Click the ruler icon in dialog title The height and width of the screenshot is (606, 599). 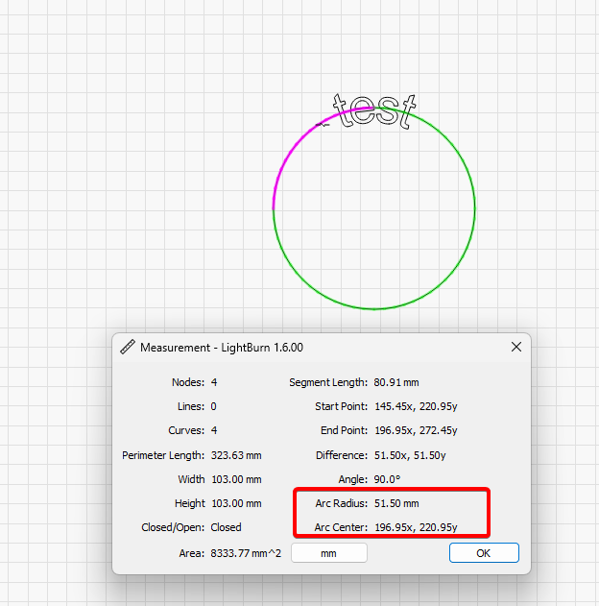coord(128,347)
